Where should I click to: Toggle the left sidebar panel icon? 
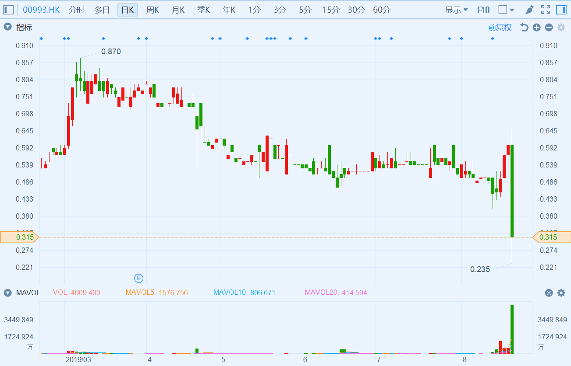9,10
